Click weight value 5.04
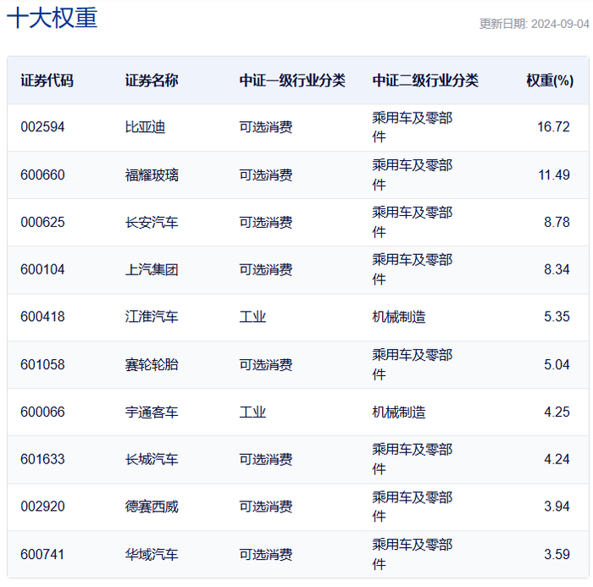 (557, 365)
